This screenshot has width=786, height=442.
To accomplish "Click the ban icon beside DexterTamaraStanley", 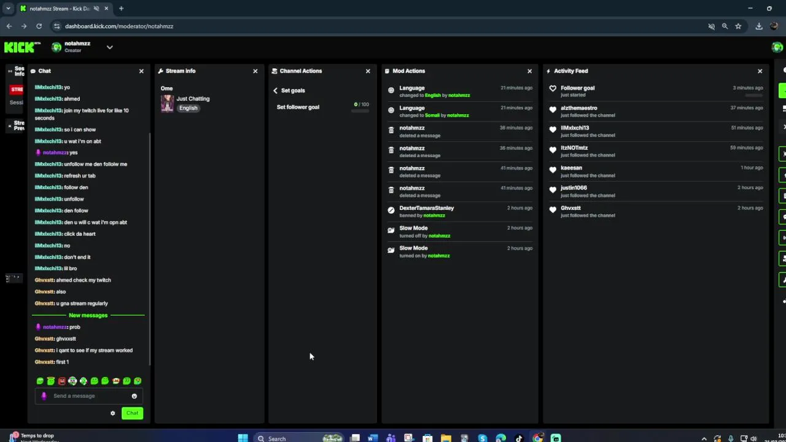I will click(x=391, y=210).
